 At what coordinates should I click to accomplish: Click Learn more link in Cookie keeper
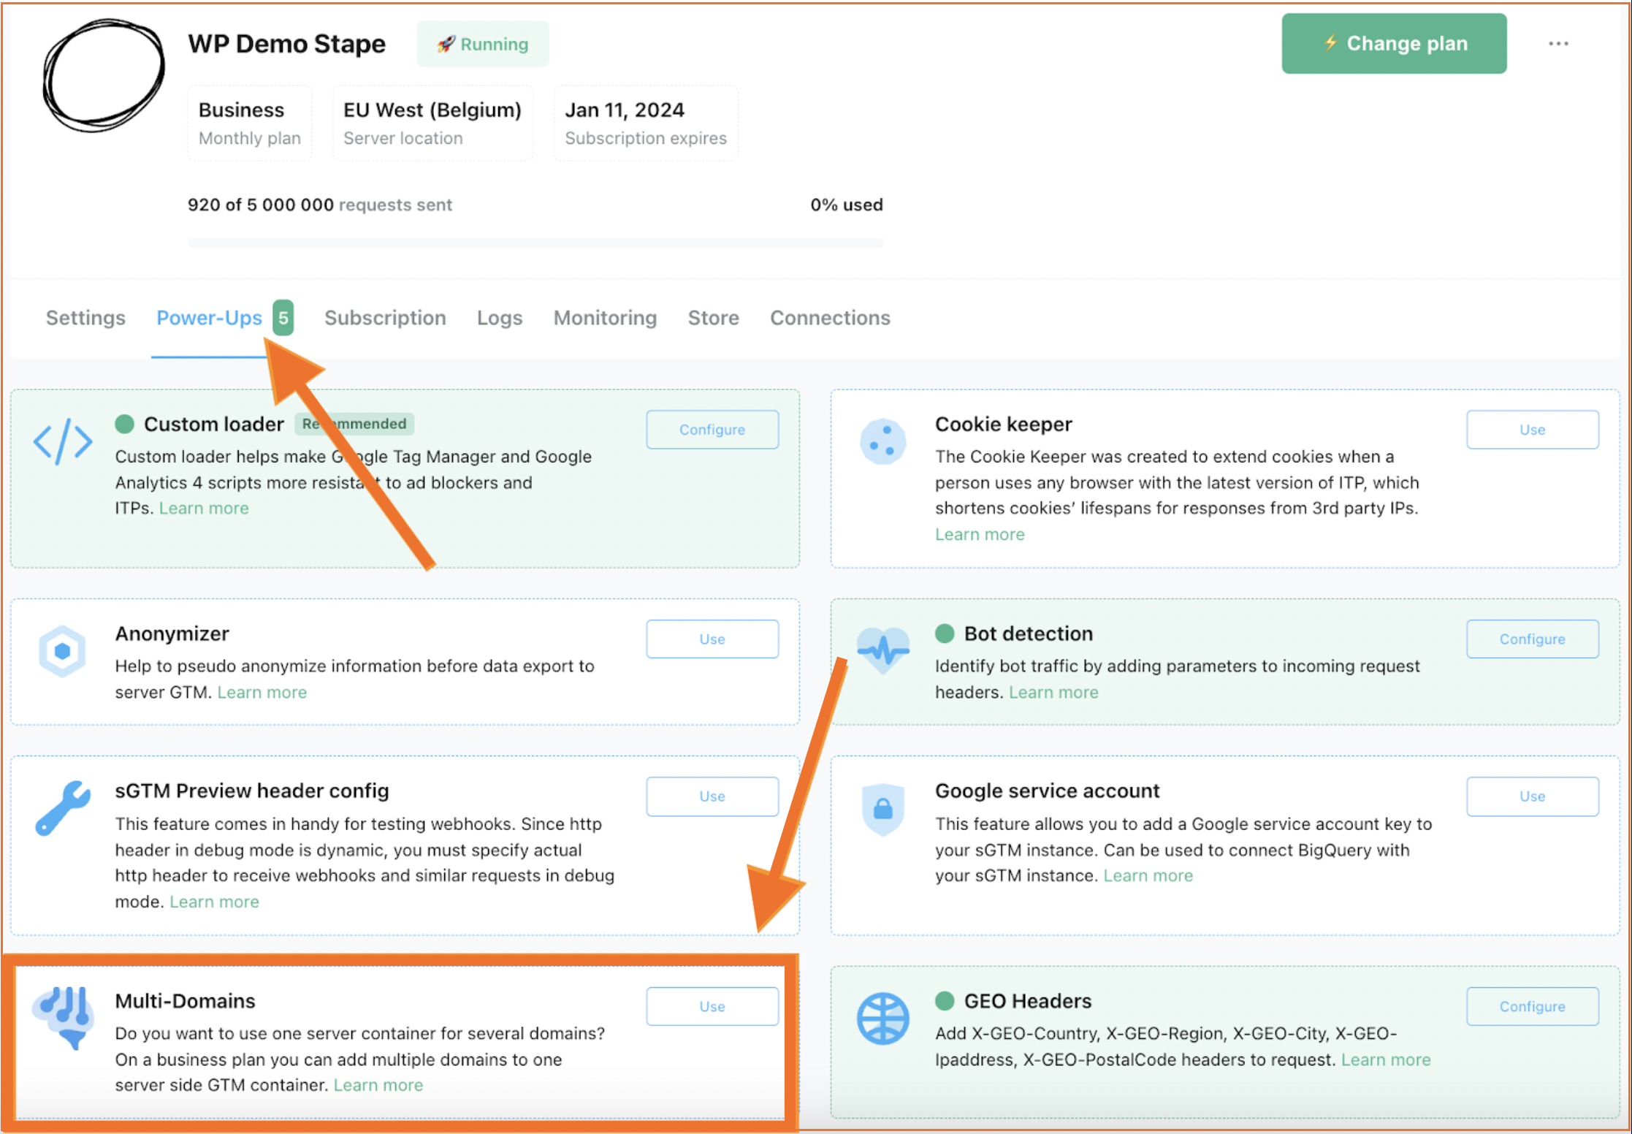point(980,535)
